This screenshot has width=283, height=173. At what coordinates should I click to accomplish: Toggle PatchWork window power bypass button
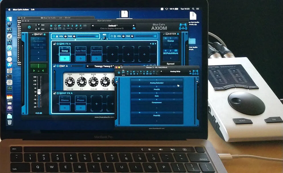pos(119,73)
